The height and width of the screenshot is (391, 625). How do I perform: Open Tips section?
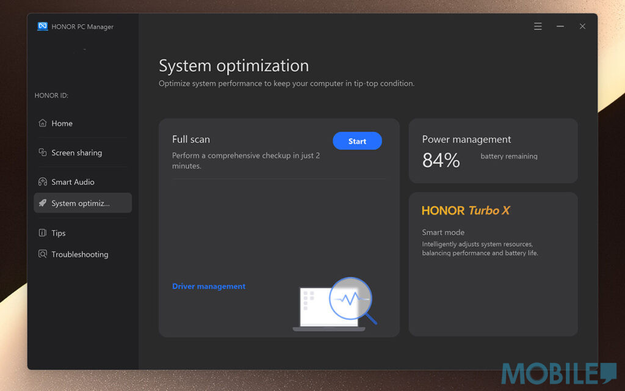point(82,233)
